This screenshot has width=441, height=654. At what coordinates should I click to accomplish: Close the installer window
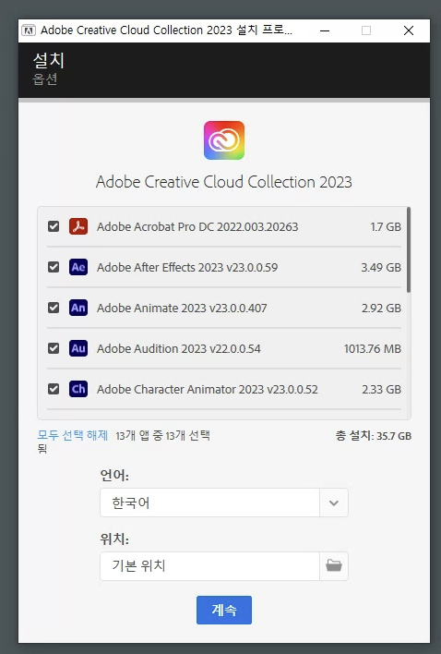pyautogui.click(x=409, y=30)
